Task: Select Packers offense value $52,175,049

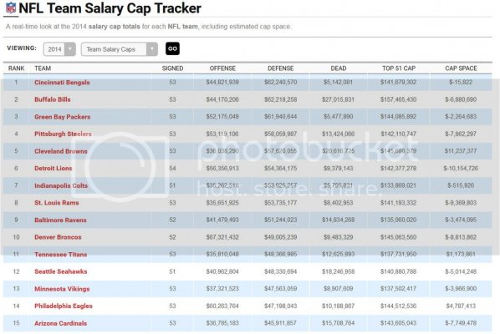Action: (222, 117)
